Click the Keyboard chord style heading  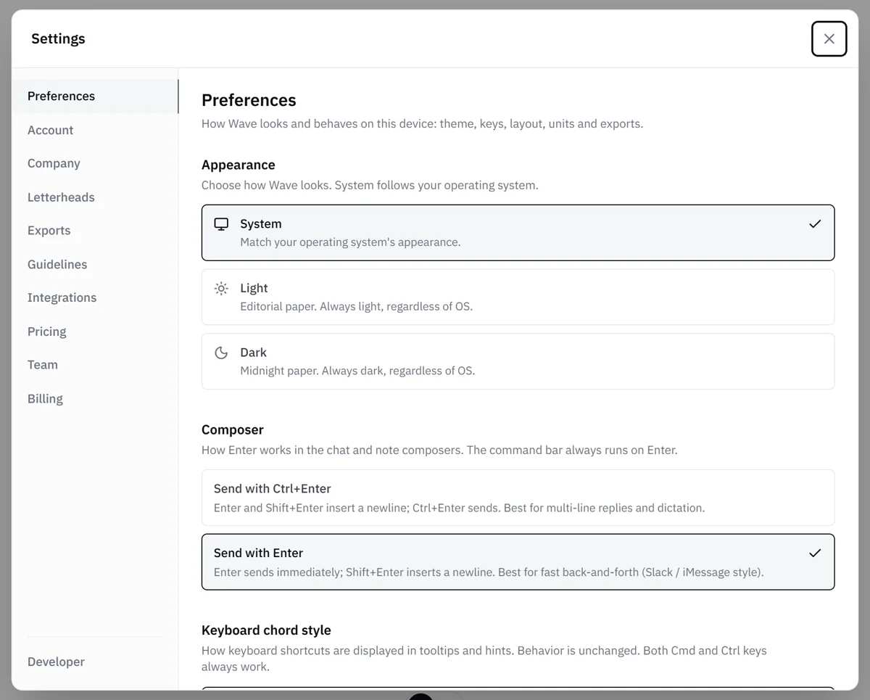coord(266,630)
